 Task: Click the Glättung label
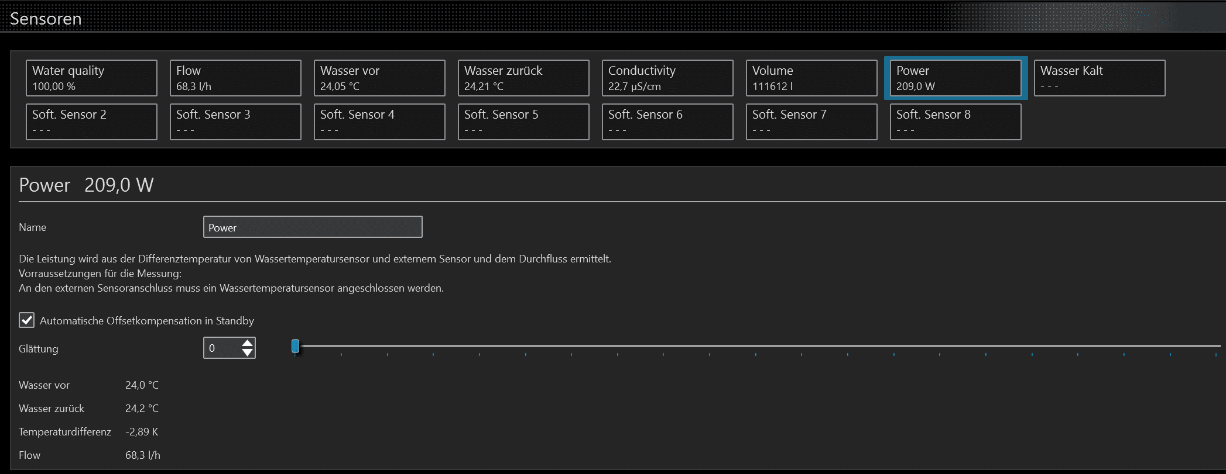(x=39, y=349)
